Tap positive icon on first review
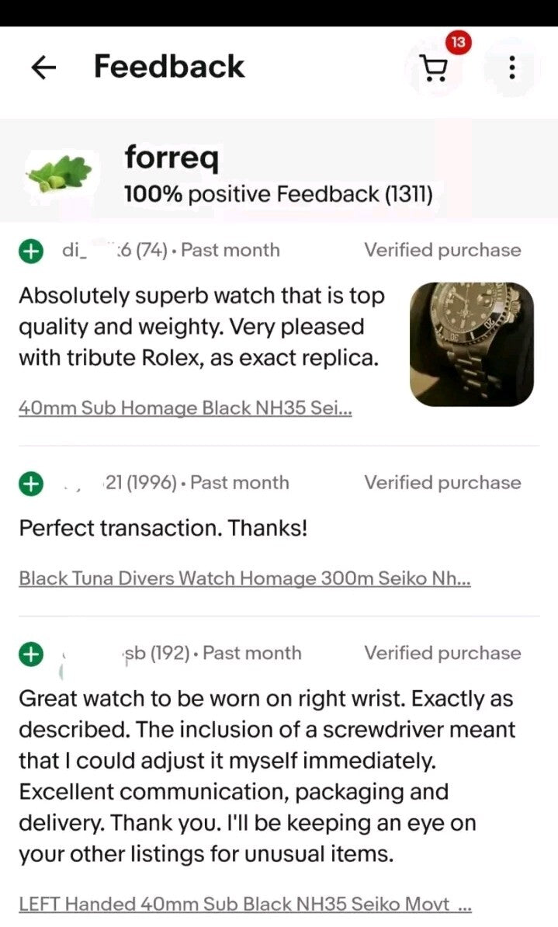The image size is (558, 927). coord(30,251)
